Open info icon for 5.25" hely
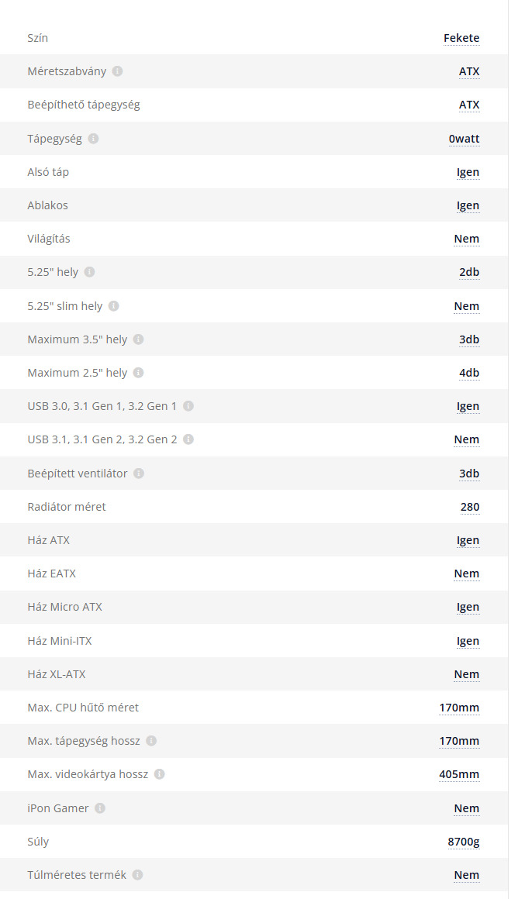 89,273
